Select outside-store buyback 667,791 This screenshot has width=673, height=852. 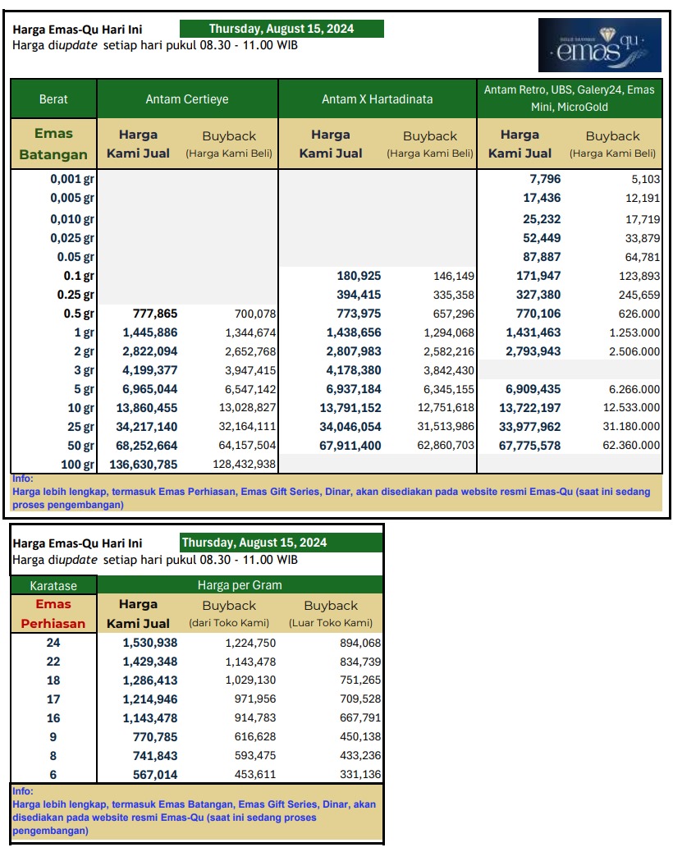click(x=360, y=717)
